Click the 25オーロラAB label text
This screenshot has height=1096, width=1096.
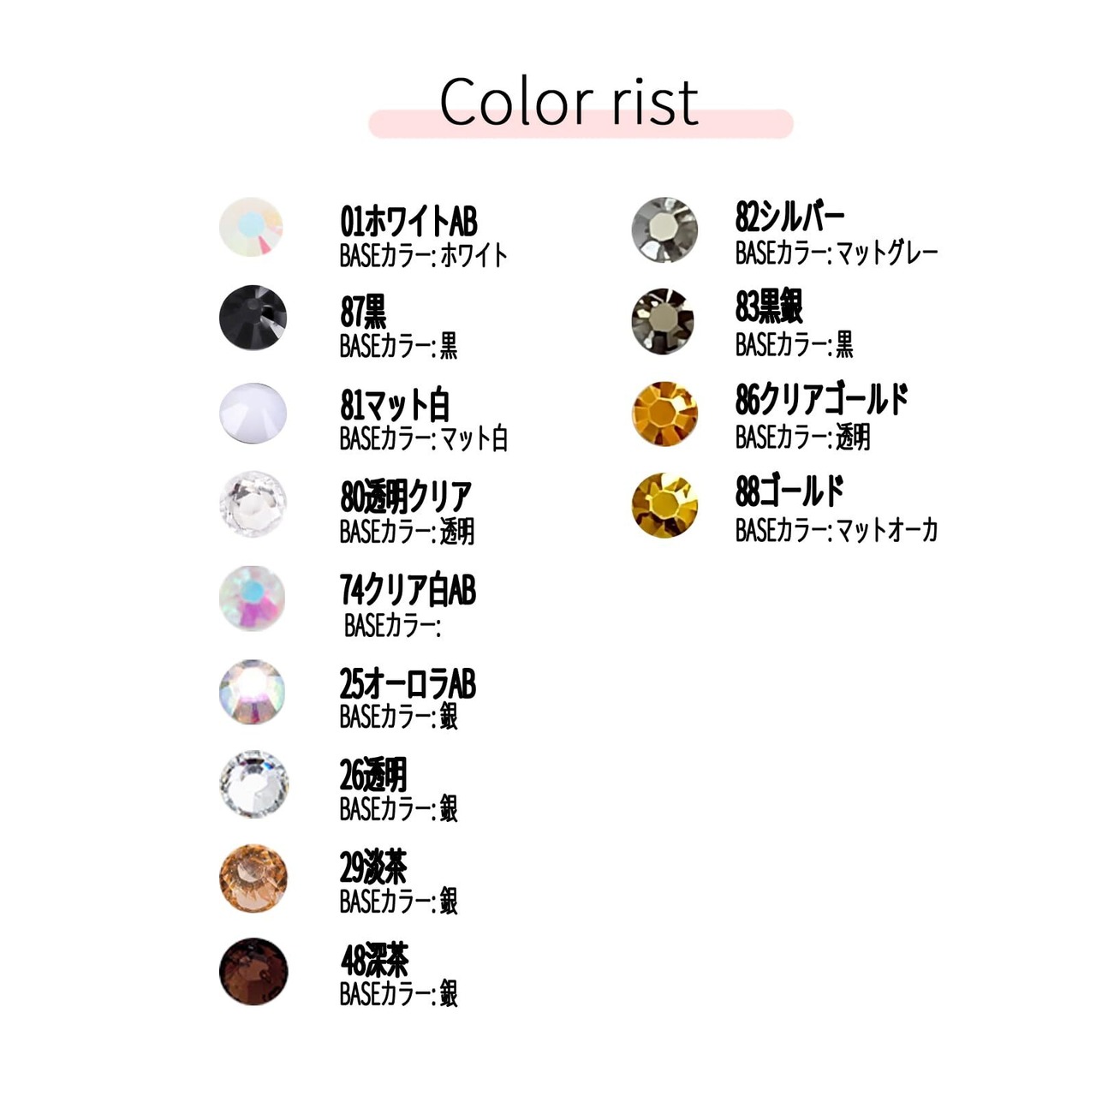click(x=408, y=684)
